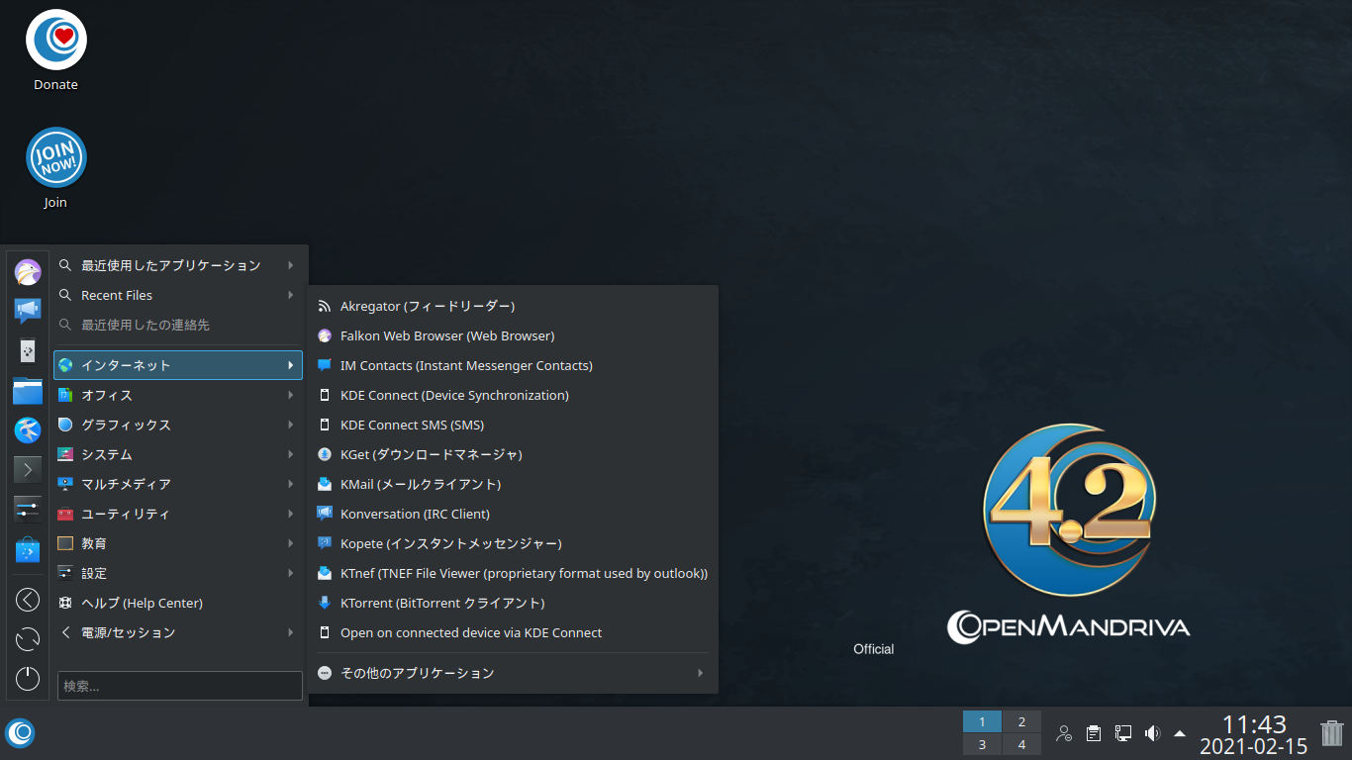This screenshot has width=1352, height=760.
Task: Click the restart icon in sidebar
Action: 28,639
